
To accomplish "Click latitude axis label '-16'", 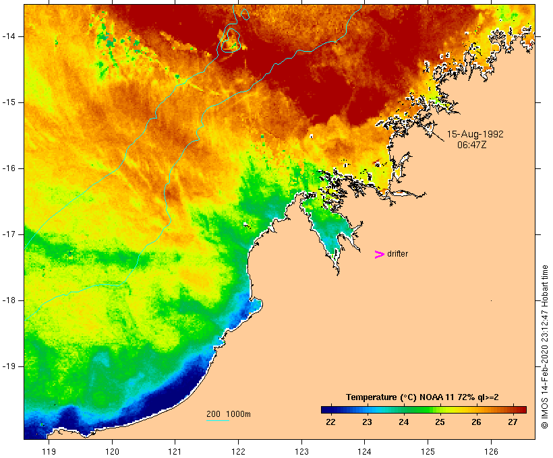I will pos(8,168).
